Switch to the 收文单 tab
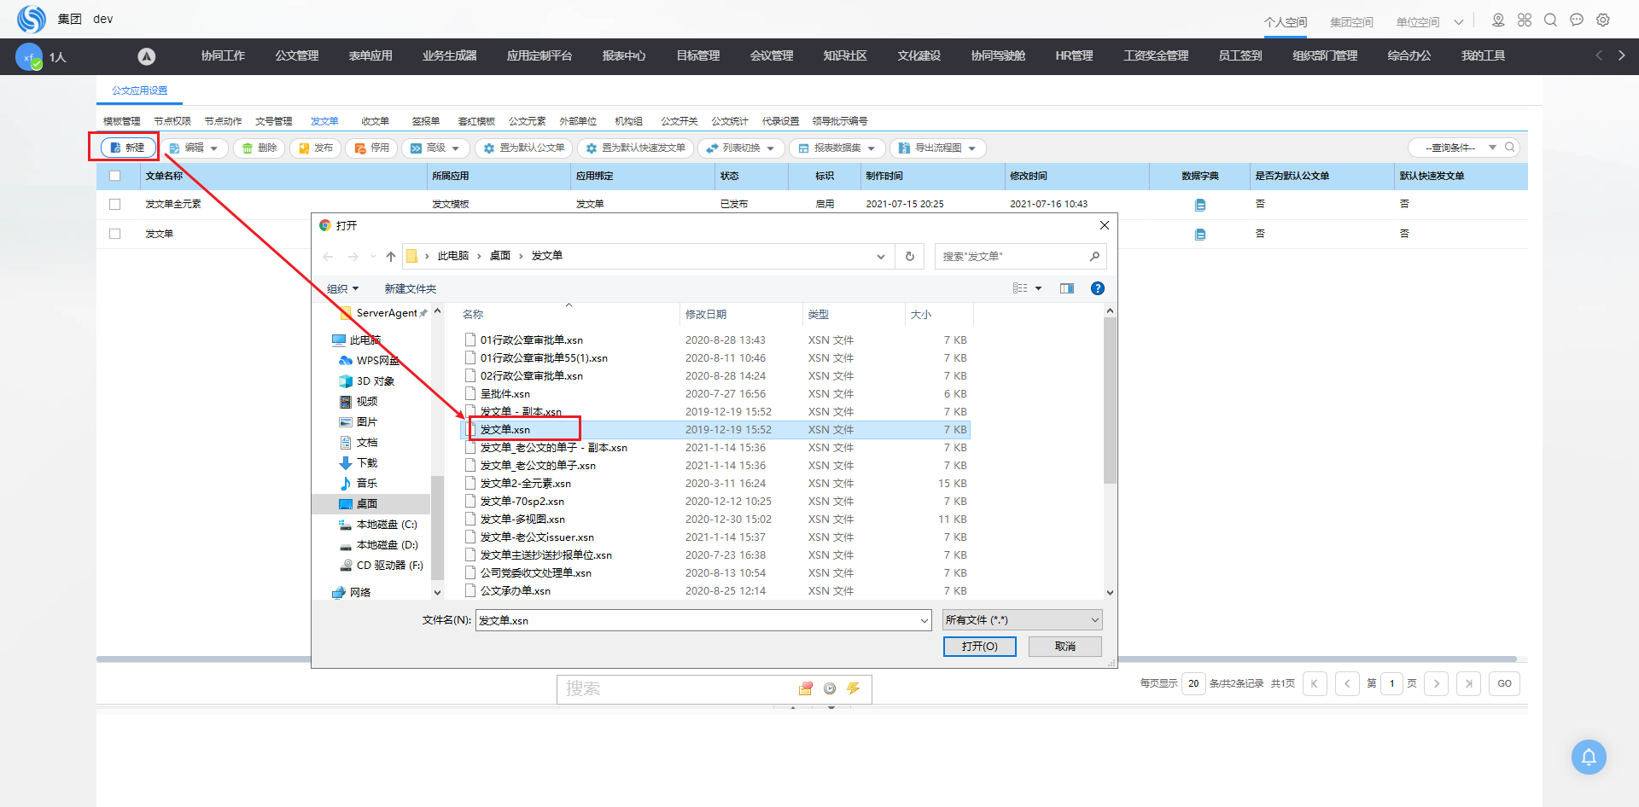The image size is (1639, 807). click(x=375, y=121)
